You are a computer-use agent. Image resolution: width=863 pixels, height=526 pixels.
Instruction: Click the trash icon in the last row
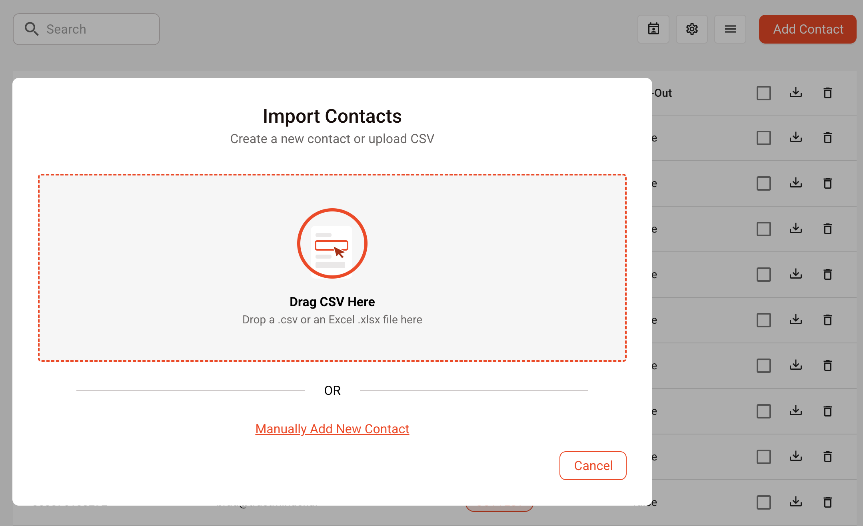pyautogui.click(x=828, y=502)
